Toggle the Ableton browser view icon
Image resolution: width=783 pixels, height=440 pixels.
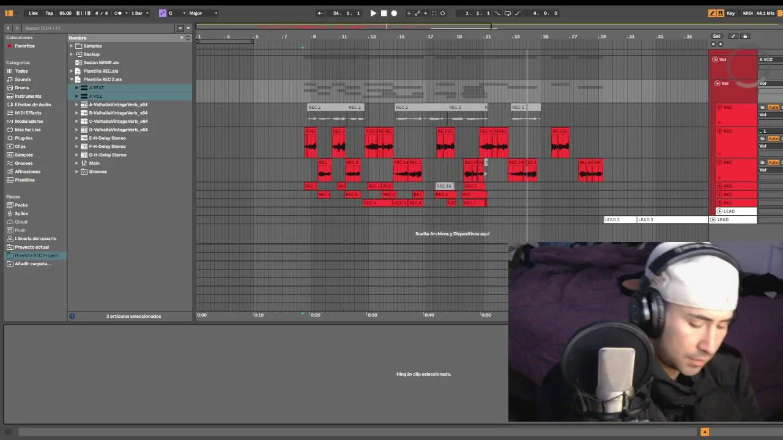pos(9,13)
